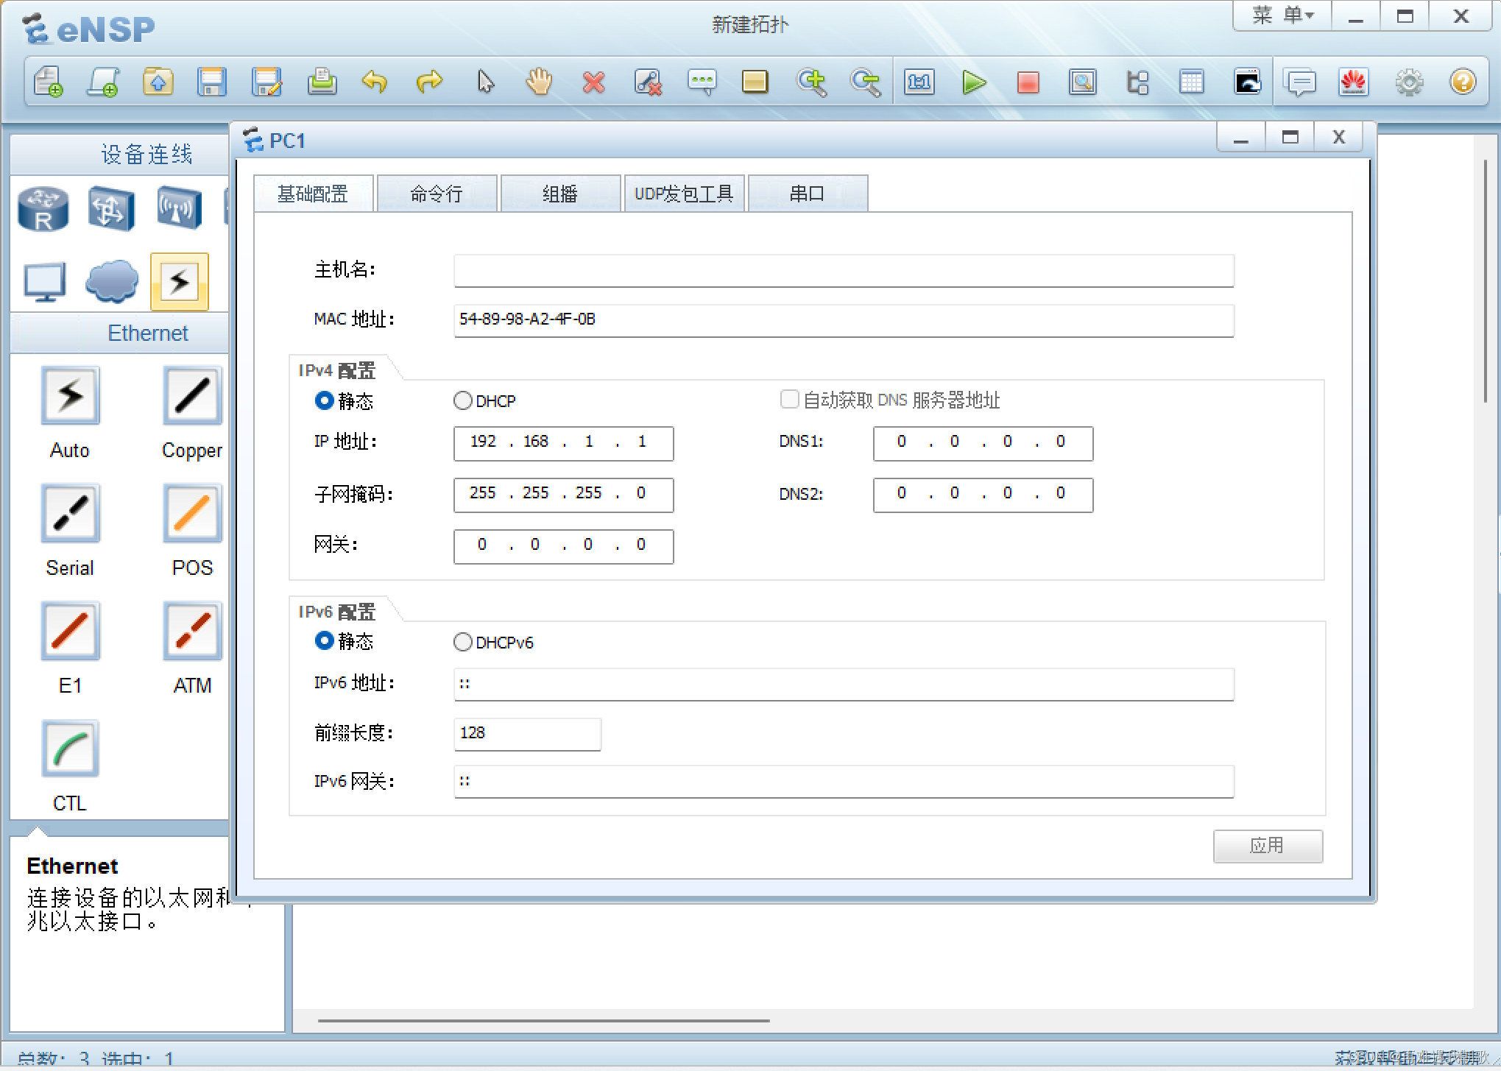Screen dimensions: 1501x1071
Task: Click the 主机名 hostname input field
Action: coord(843,270)
